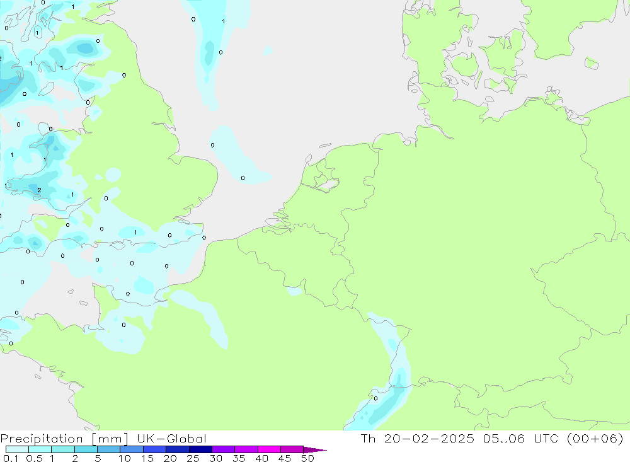Click the 'UK-Global' model label
The image size is (630, 462).
coord(171,438)
